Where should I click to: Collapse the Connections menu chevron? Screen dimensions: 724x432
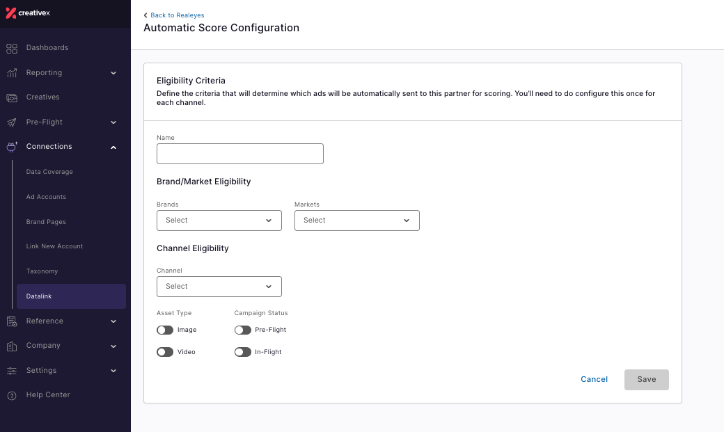pyautogui.click(x=113, y=147)
